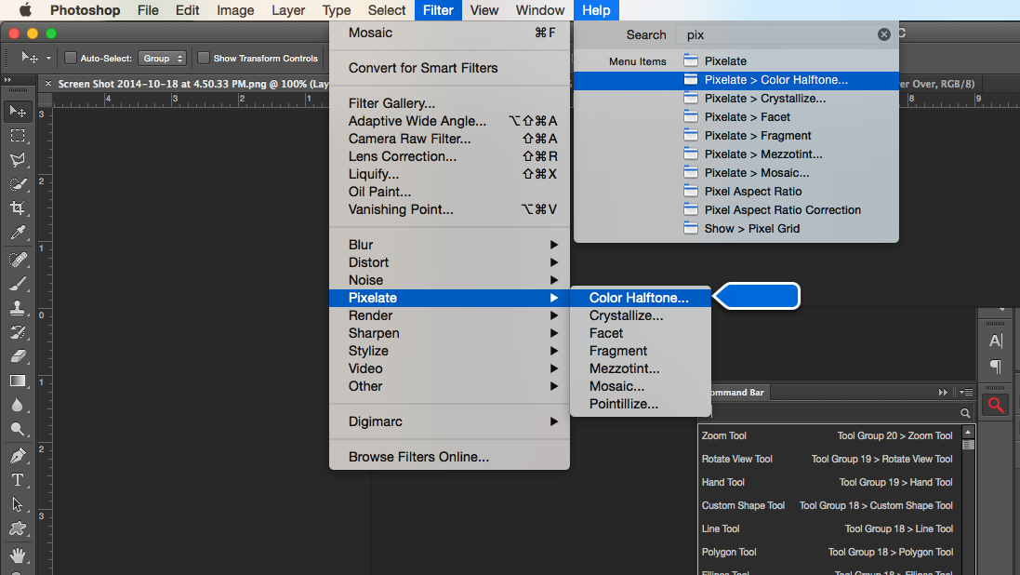Open the Command Bar panel options menu
Image resolution: width=1020 pixels, height=575 pixels.
(x=966, y=392)
